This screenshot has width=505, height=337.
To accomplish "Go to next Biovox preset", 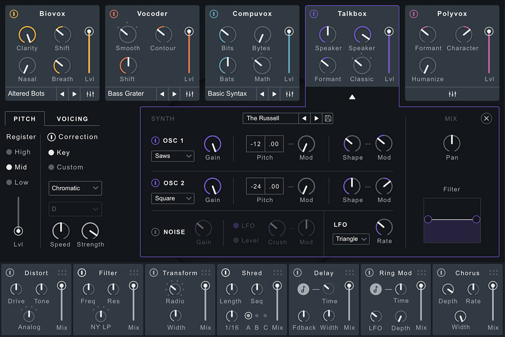I will [75, 94].
